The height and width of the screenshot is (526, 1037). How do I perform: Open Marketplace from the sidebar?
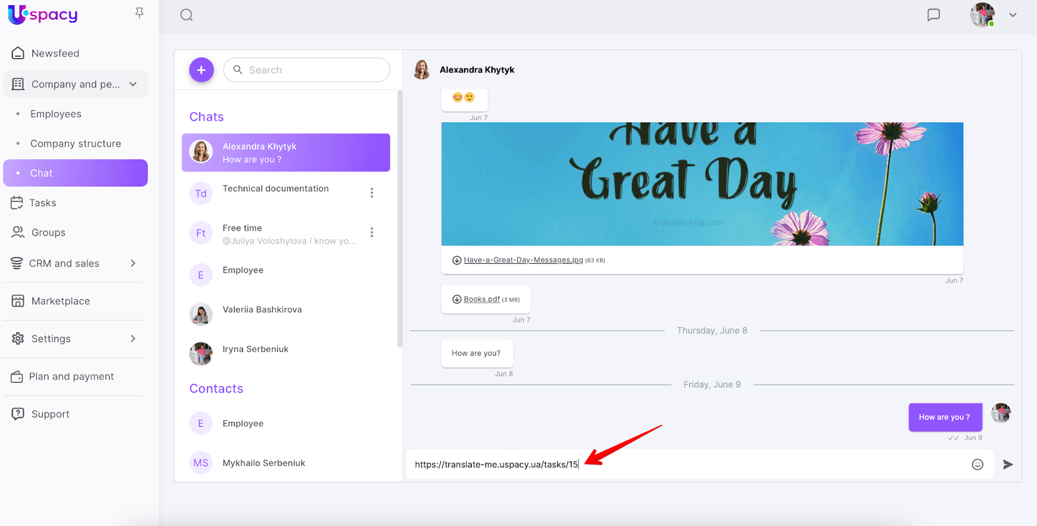point(60,301)
